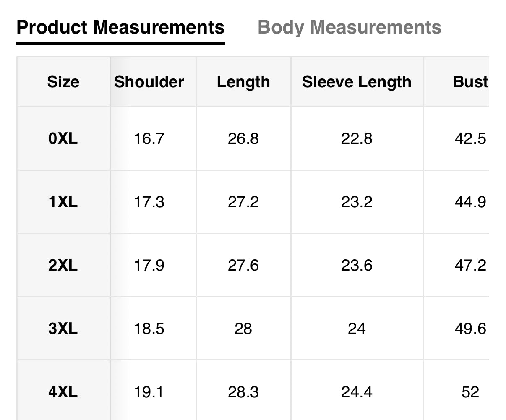Click the 22.8 sleeve length cell
506x420 pixels.
click(x=357, y=138)
